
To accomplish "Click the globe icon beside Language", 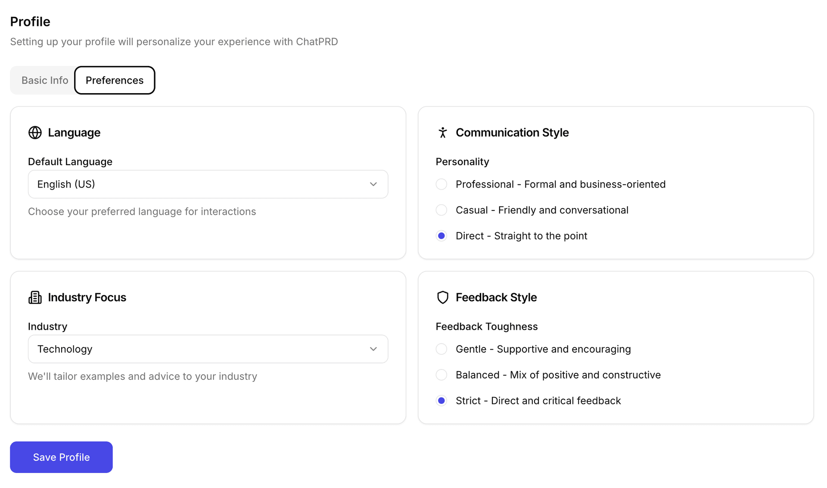I will click(x=35, y=132).
